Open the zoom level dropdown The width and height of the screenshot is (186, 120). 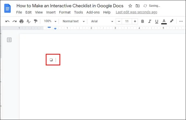coord(50,21)
